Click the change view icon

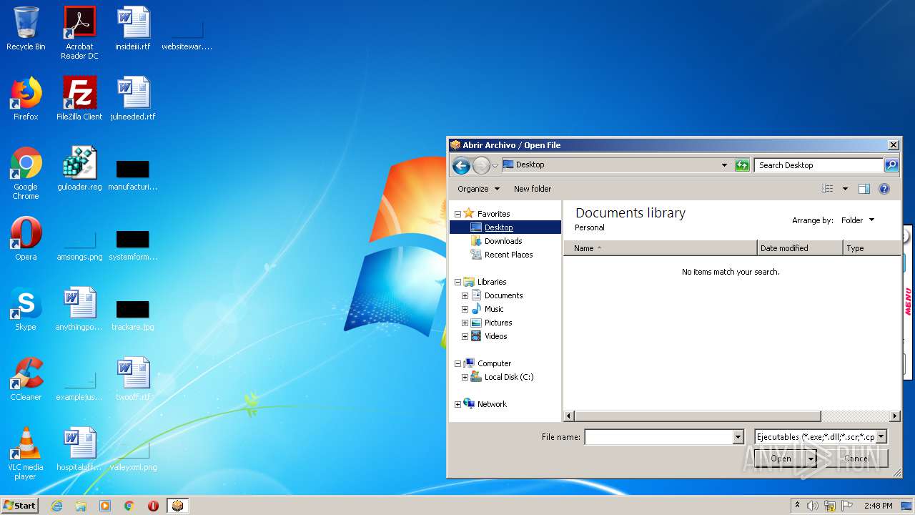(828, 189)
